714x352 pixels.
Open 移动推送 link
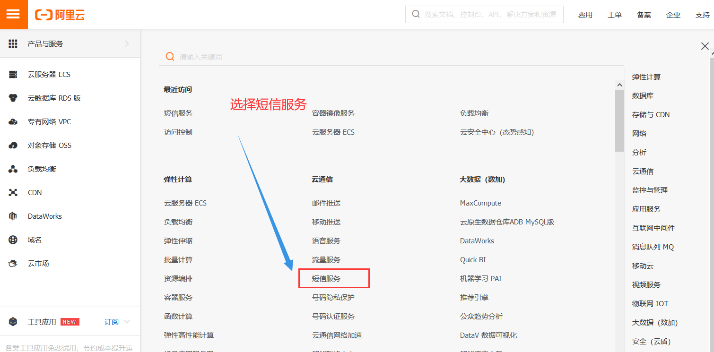pos(326,222)
